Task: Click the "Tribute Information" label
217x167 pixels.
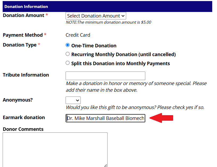Action: click(26, 75)
